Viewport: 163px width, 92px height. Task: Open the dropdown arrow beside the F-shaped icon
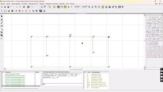point(47,7)
